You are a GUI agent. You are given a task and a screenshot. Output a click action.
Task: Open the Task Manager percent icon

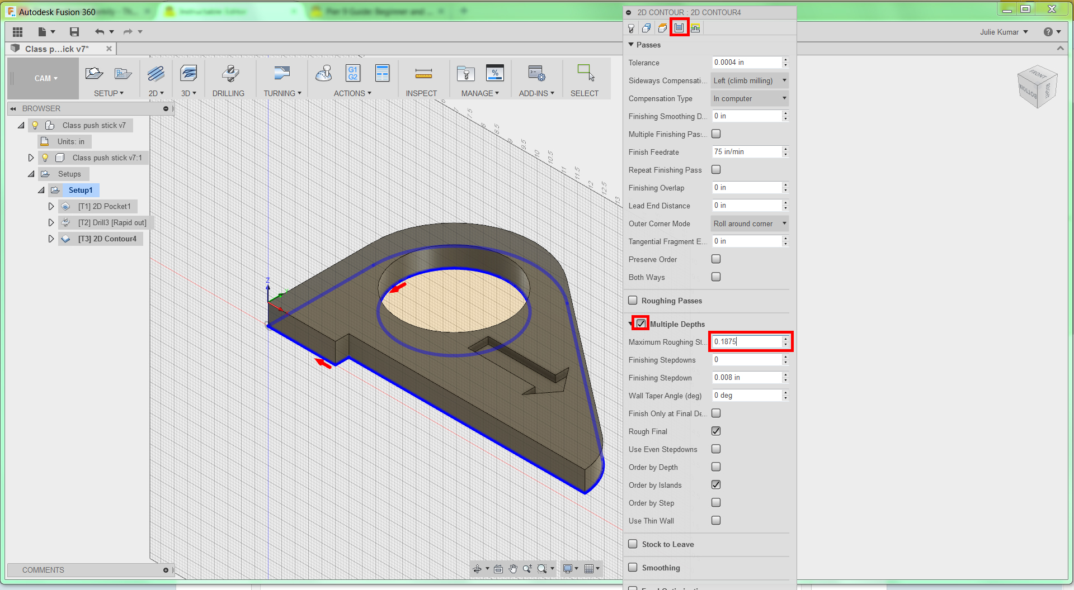(x=495, y=73)
